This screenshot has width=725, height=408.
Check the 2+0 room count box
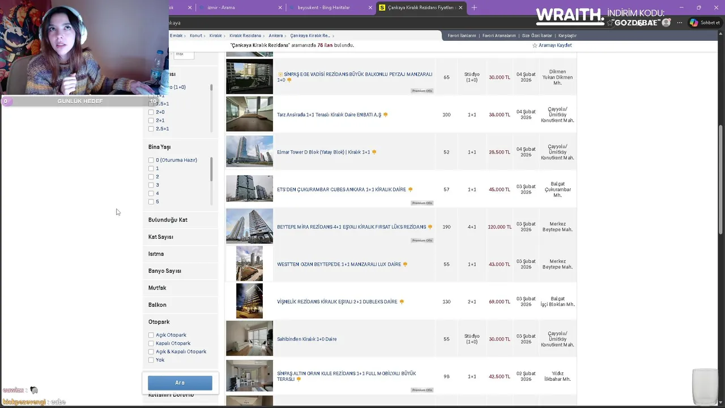[151, 112]
